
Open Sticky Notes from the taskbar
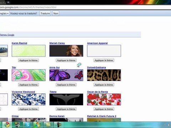48,125
